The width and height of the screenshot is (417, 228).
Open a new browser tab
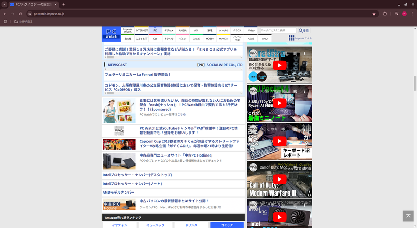click(63, 4)
